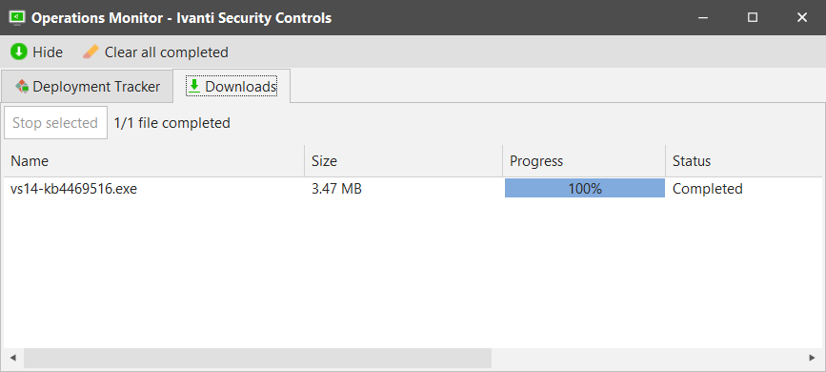Click the Deployment Tracker tab icon

click(22, 86)
